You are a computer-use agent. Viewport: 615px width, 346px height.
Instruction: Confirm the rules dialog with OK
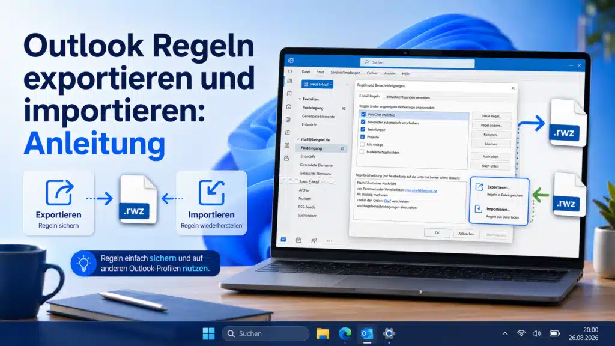pyautogui.click(x=437, y=232)
